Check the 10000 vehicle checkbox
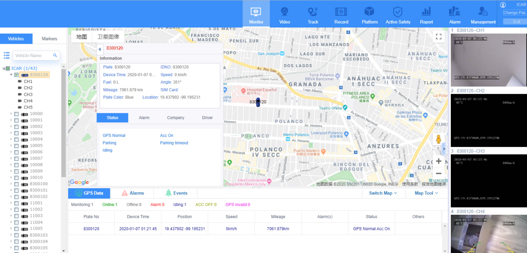 pos(17,114)
